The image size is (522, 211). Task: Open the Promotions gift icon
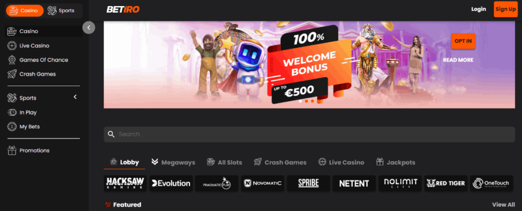[x=12, y=150]
